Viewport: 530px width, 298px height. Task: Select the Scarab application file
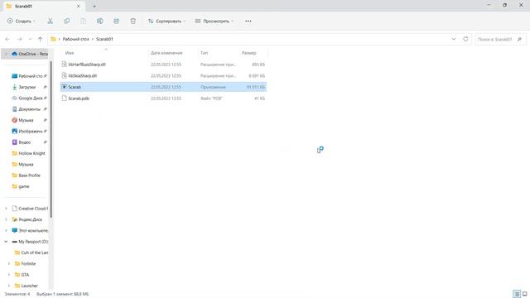(x=163, y=87)
